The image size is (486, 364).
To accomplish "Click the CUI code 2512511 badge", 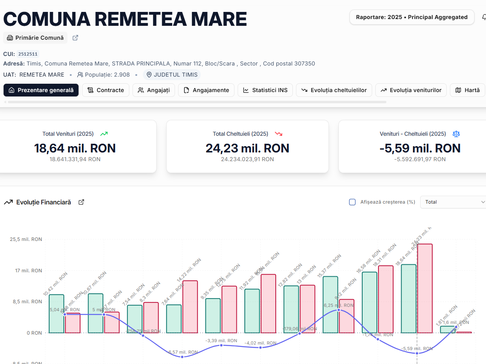I will (28, 54).
